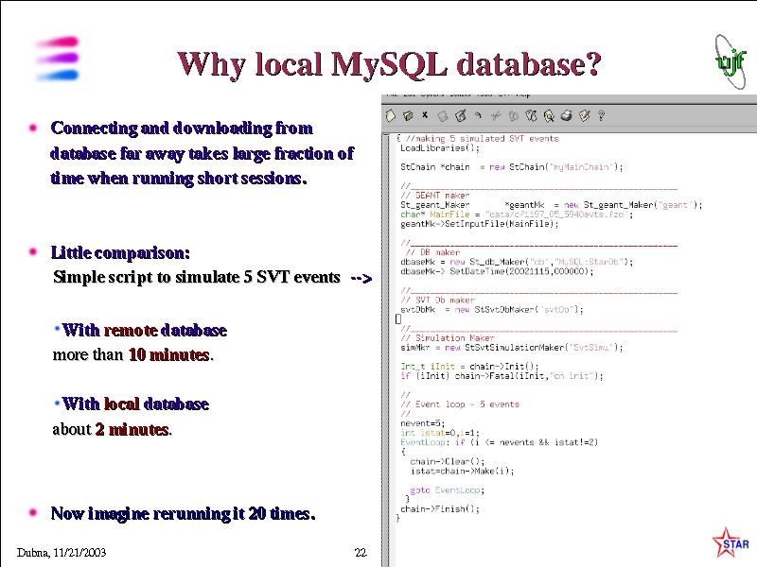Click the X close-file icon in editor toolbar
This screenshot has width=757, height=567.
425,114
